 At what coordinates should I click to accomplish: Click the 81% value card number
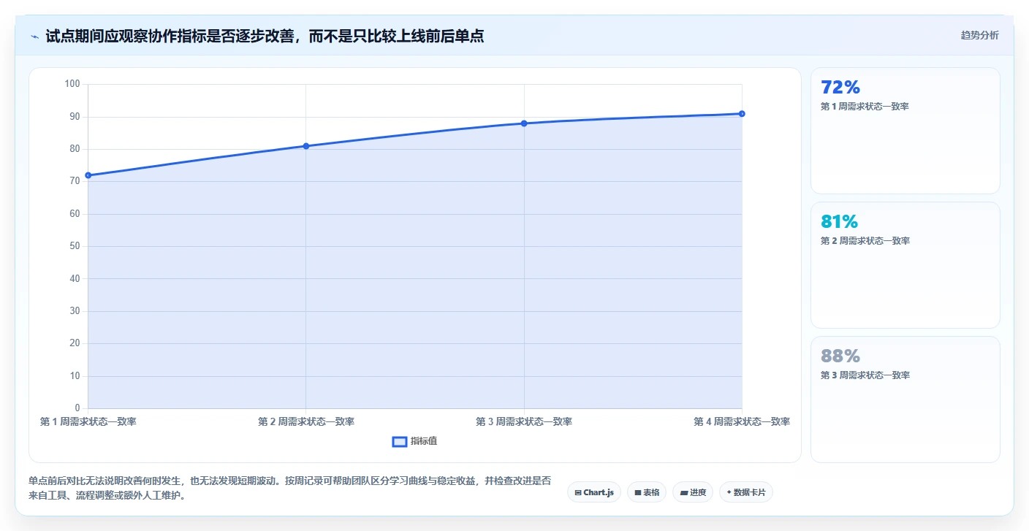[x=840, y=222]
